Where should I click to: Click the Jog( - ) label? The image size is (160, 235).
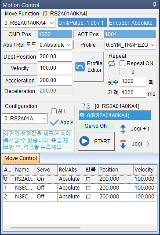tap(140, 144)
